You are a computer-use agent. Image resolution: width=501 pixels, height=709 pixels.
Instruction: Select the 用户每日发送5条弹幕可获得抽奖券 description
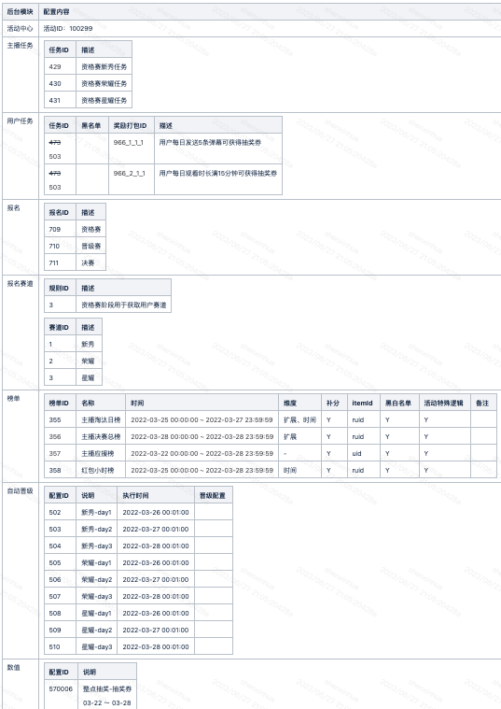click(x=210, y=142)
